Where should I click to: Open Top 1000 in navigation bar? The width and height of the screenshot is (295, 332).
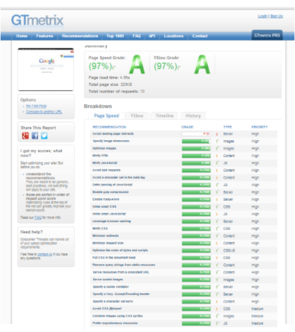pos(115,36)
